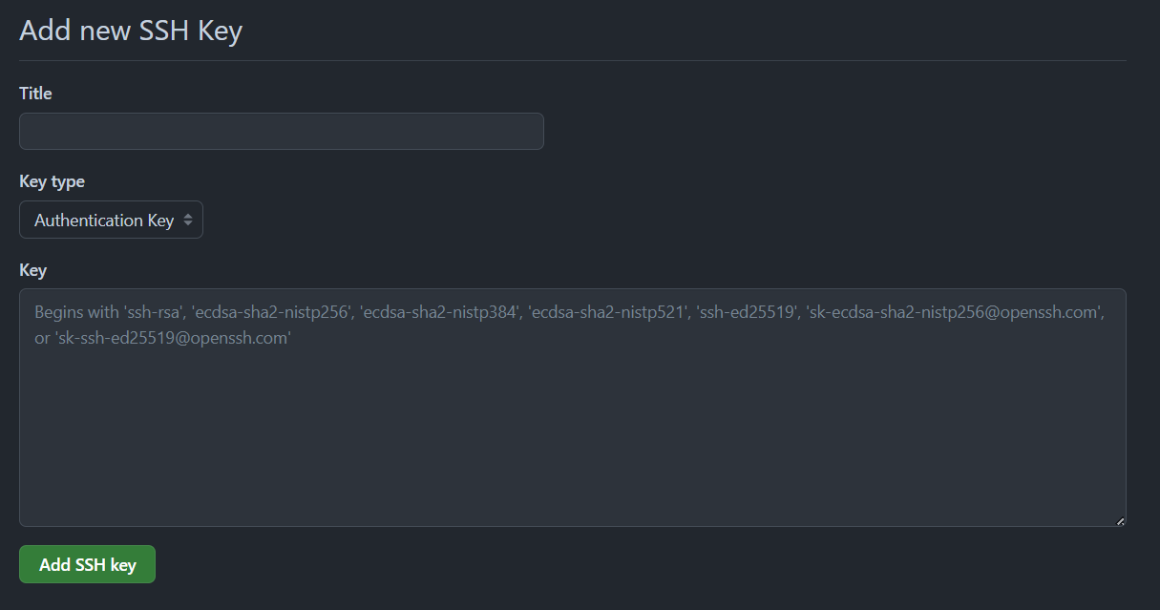Viewport: 1160px width, 610px height.
Task: Submit the form with Add SSH key
Action: point(87,564)
